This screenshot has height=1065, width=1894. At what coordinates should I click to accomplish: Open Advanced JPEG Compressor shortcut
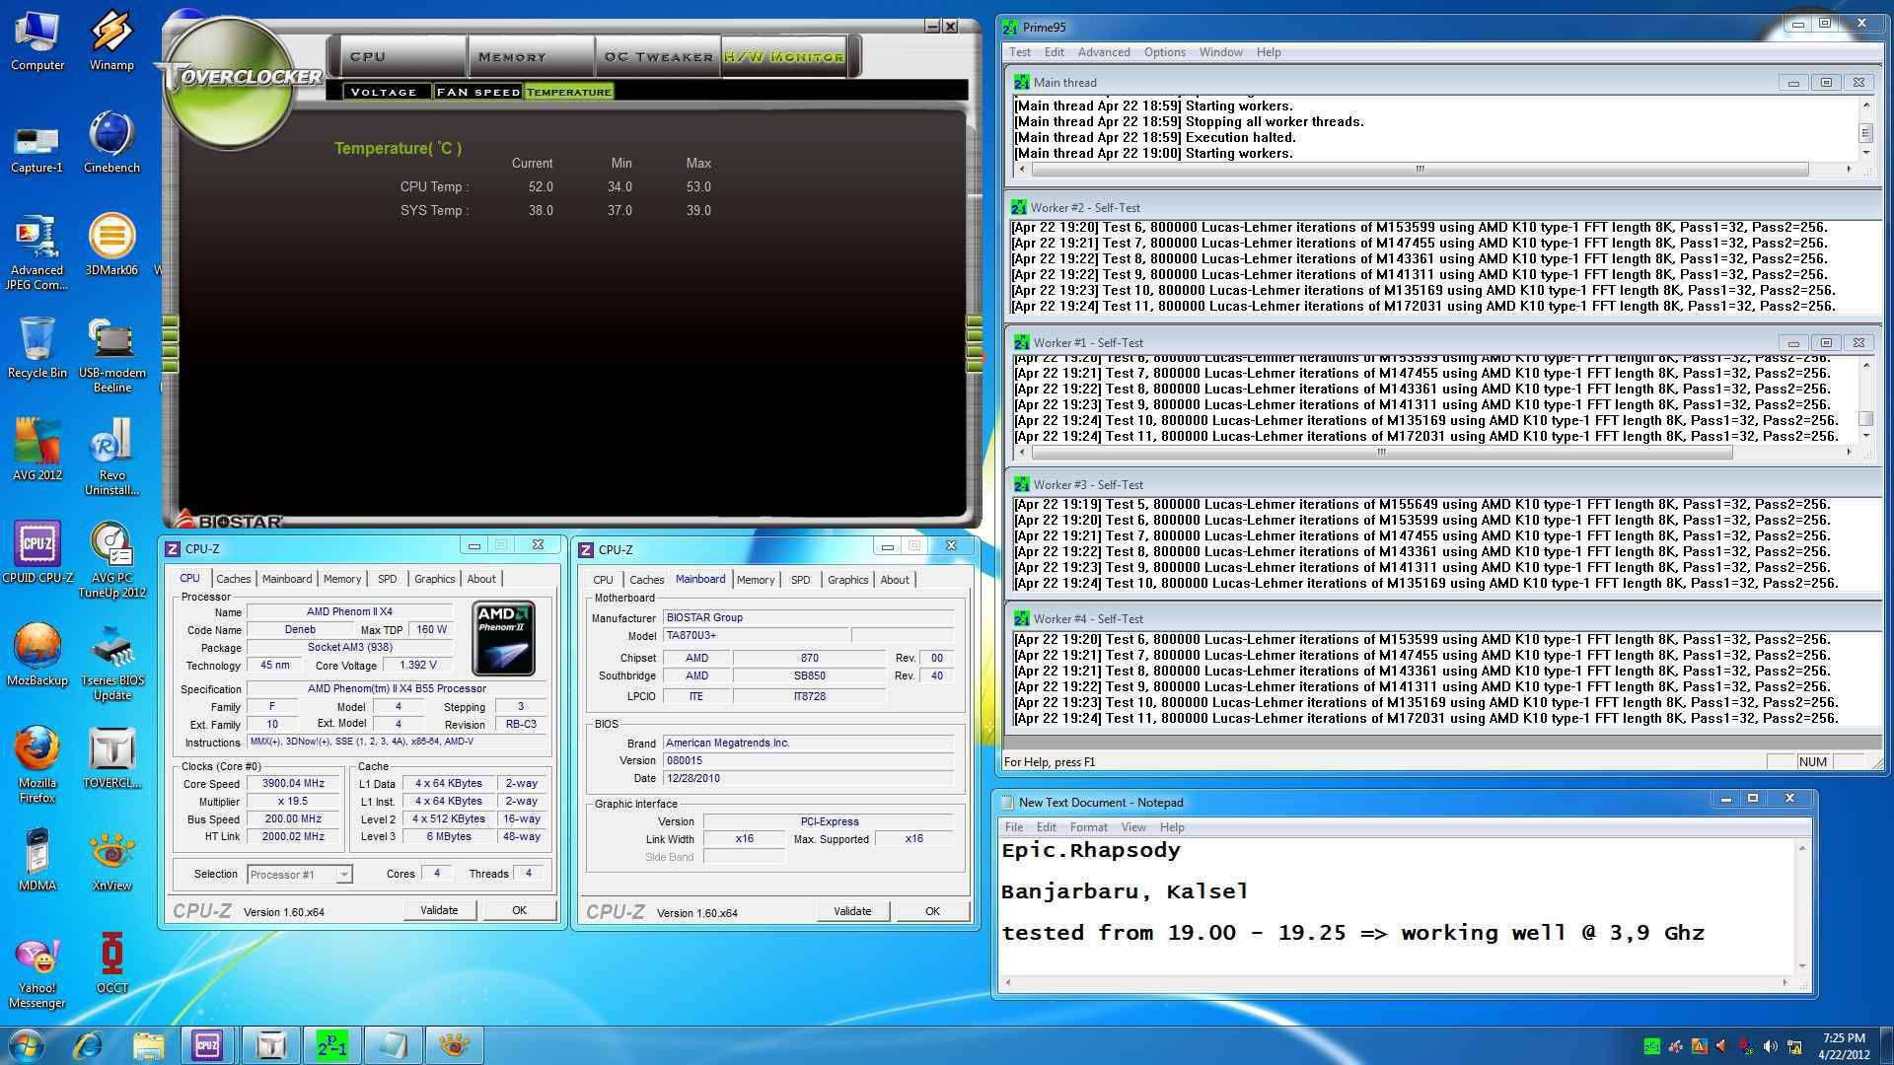37,252
